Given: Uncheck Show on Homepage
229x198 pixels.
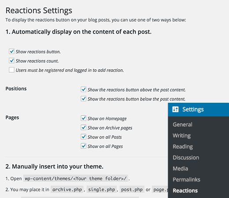Looking at the screenshot, I should [x=83, y=118].
